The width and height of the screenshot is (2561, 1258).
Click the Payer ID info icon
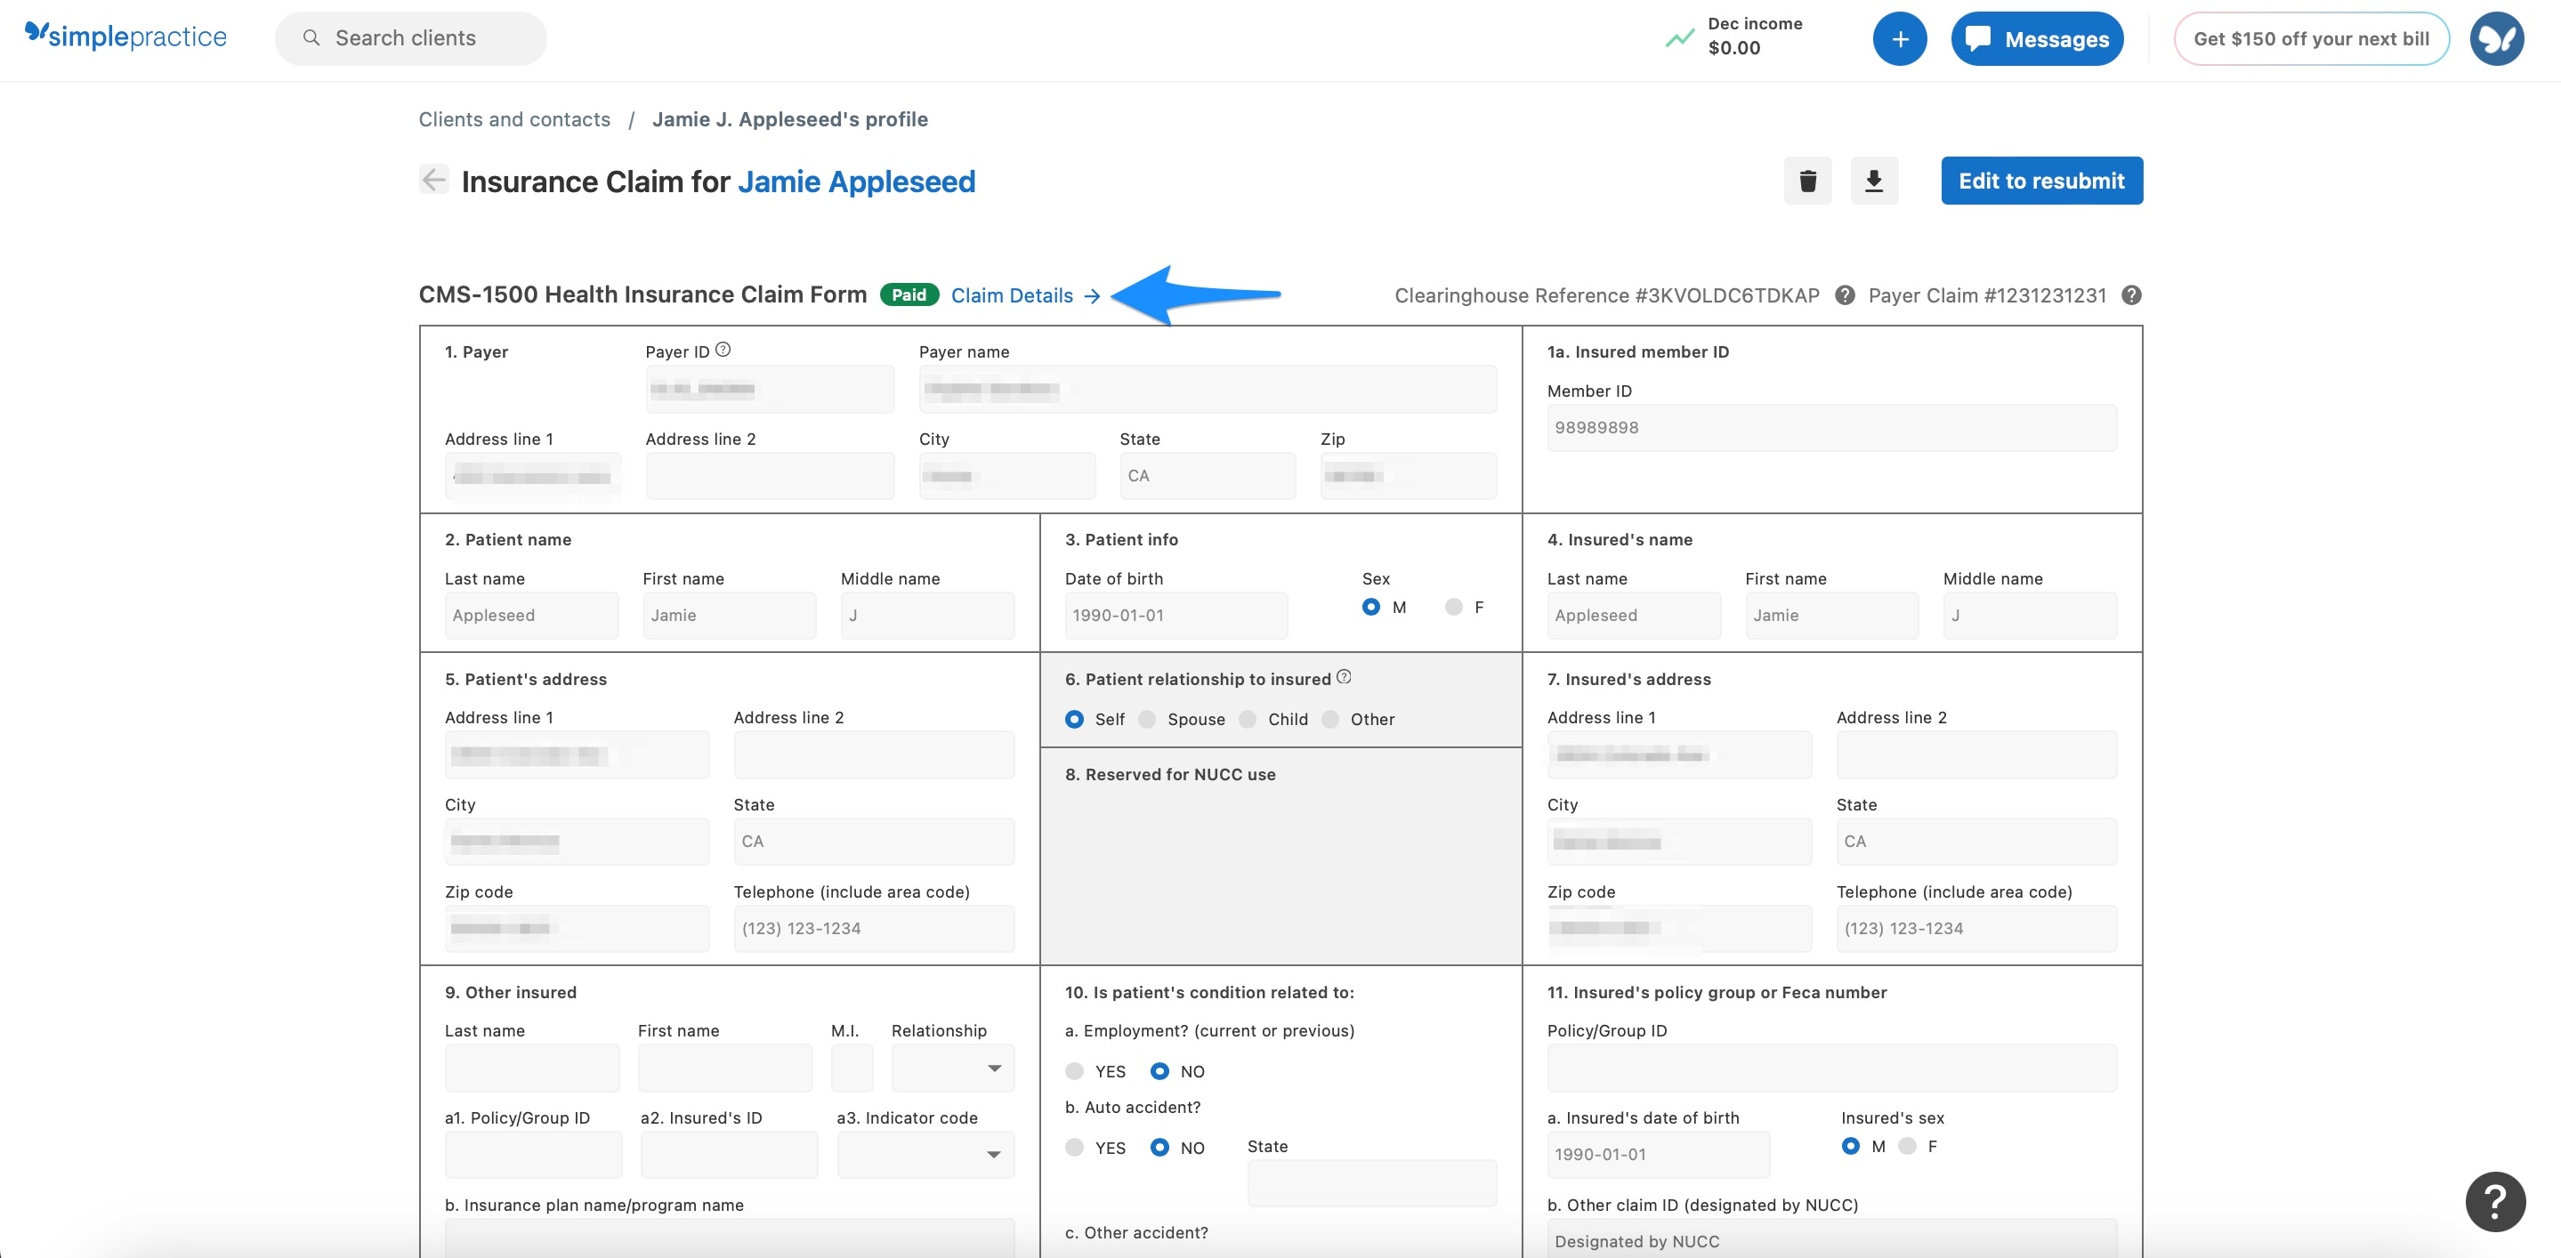723,350
